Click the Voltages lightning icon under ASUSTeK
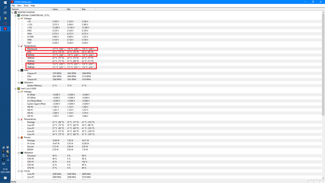The height and width of the screenshot is (183, 325). pyautogui.click(x=22, y=18)
